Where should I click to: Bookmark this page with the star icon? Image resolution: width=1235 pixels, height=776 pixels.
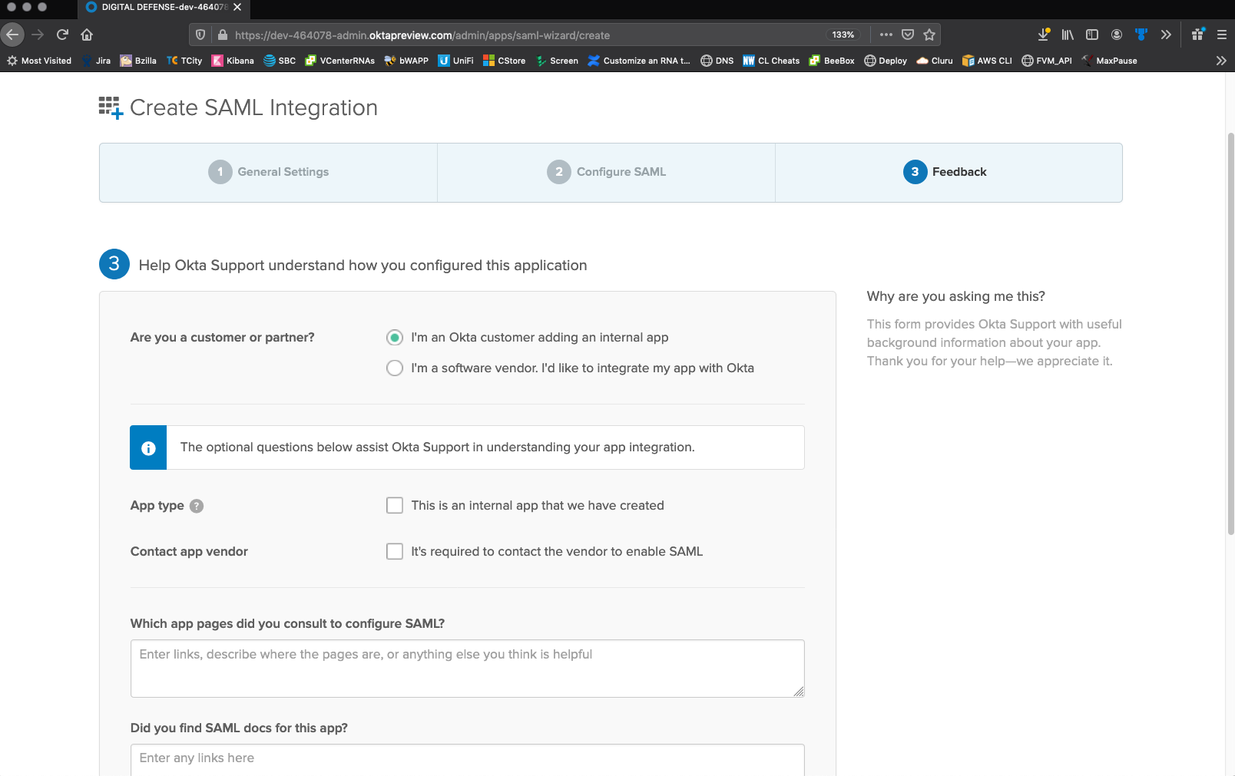[929, 35]
